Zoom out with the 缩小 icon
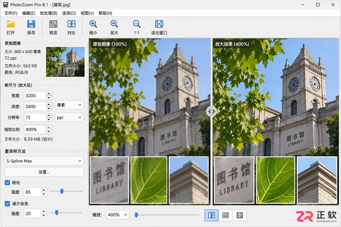This screenshot has height=227, width=341. point(93,27)
